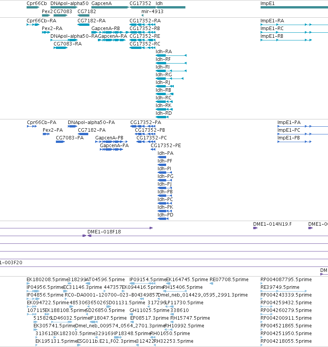Click BAC clone DME1-014N19.F
This screenshot has width=328, height=347.
tap(272, 224)
